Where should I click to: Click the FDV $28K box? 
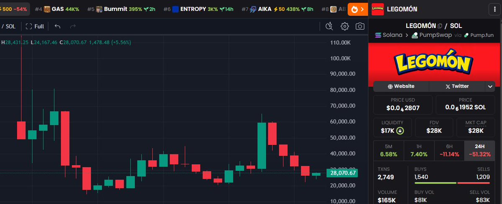click(x=434, y=127)
